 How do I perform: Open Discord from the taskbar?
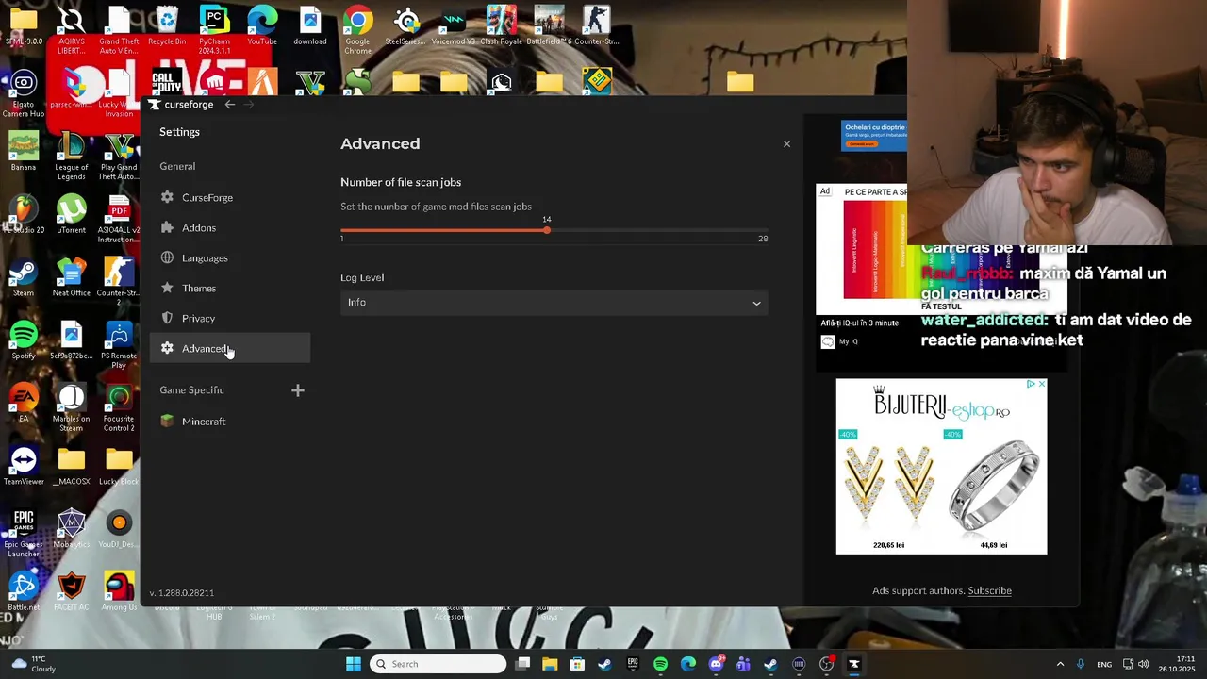pos(716,664)
